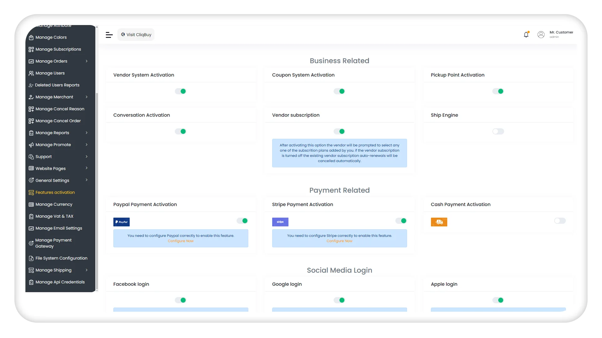Click the hamburger menu icon

coord(109,35)
